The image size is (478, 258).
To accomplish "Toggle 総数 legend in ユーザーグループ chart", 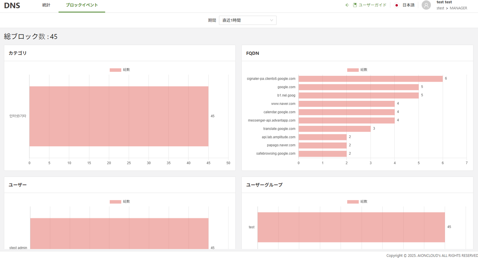I will [x=357, y=202].
